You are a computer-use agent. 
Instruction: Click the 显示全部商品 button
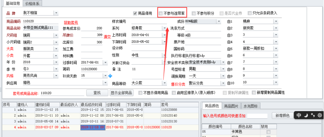(x=121, y=93)
